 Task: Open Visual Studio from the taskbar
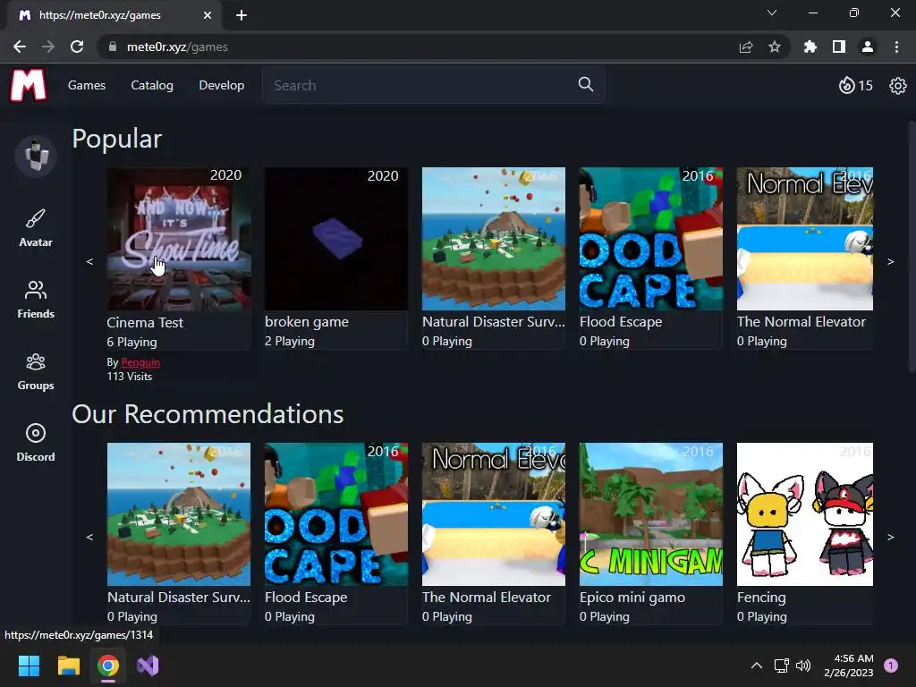tap(148, 666)
